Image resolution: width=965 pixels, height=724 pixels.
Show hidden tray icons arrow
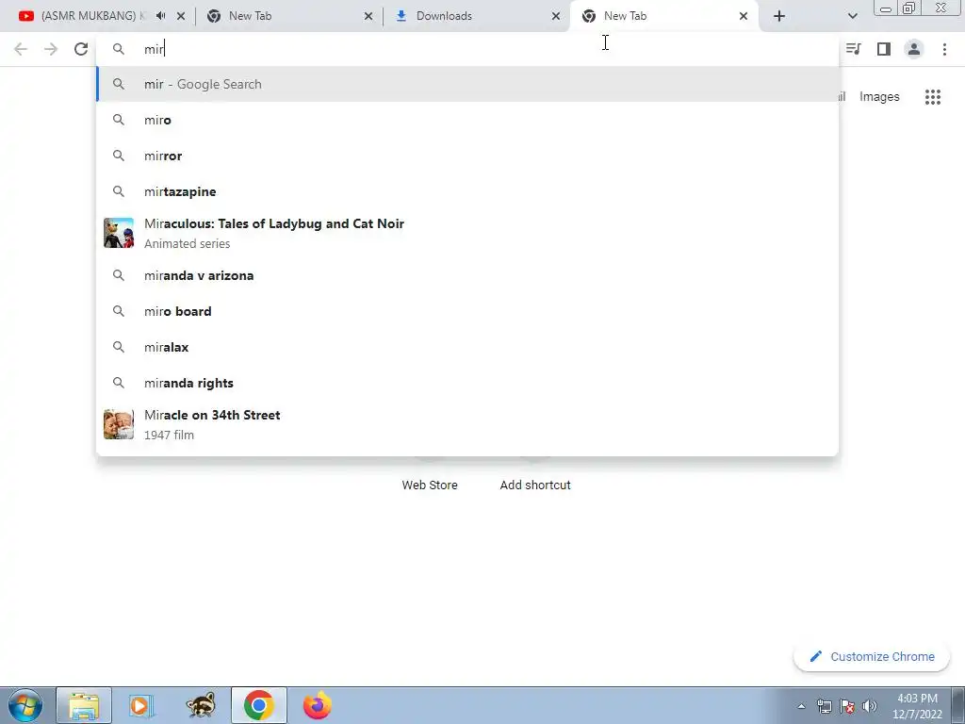point(801,706)
